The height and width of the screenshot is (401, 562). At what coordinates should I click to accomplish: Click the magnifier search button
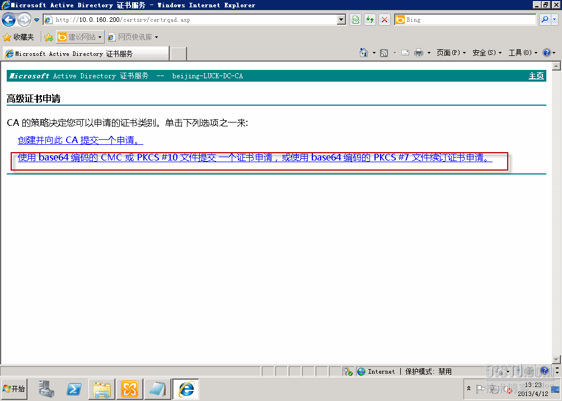(x=545, y=20)
